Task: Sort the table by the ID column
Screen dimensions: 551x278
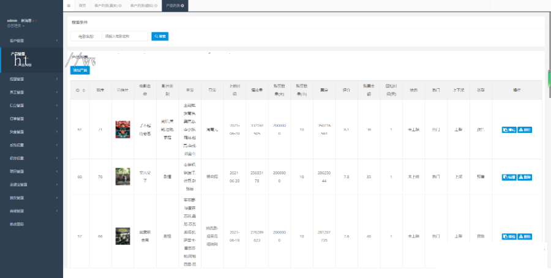Action: pos(84,90)
